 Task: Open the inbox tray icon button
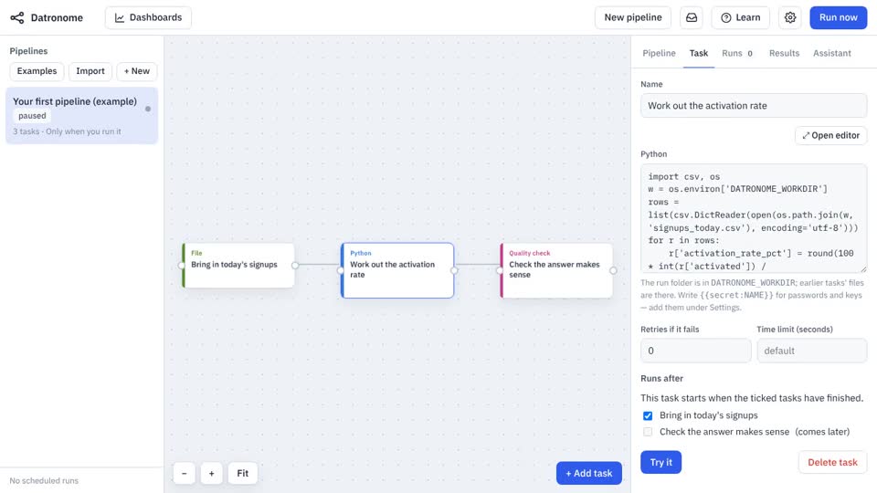coord(692,18)
